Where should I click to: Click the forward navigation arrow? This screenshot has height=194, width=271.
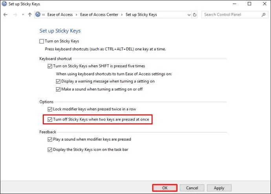15,15
